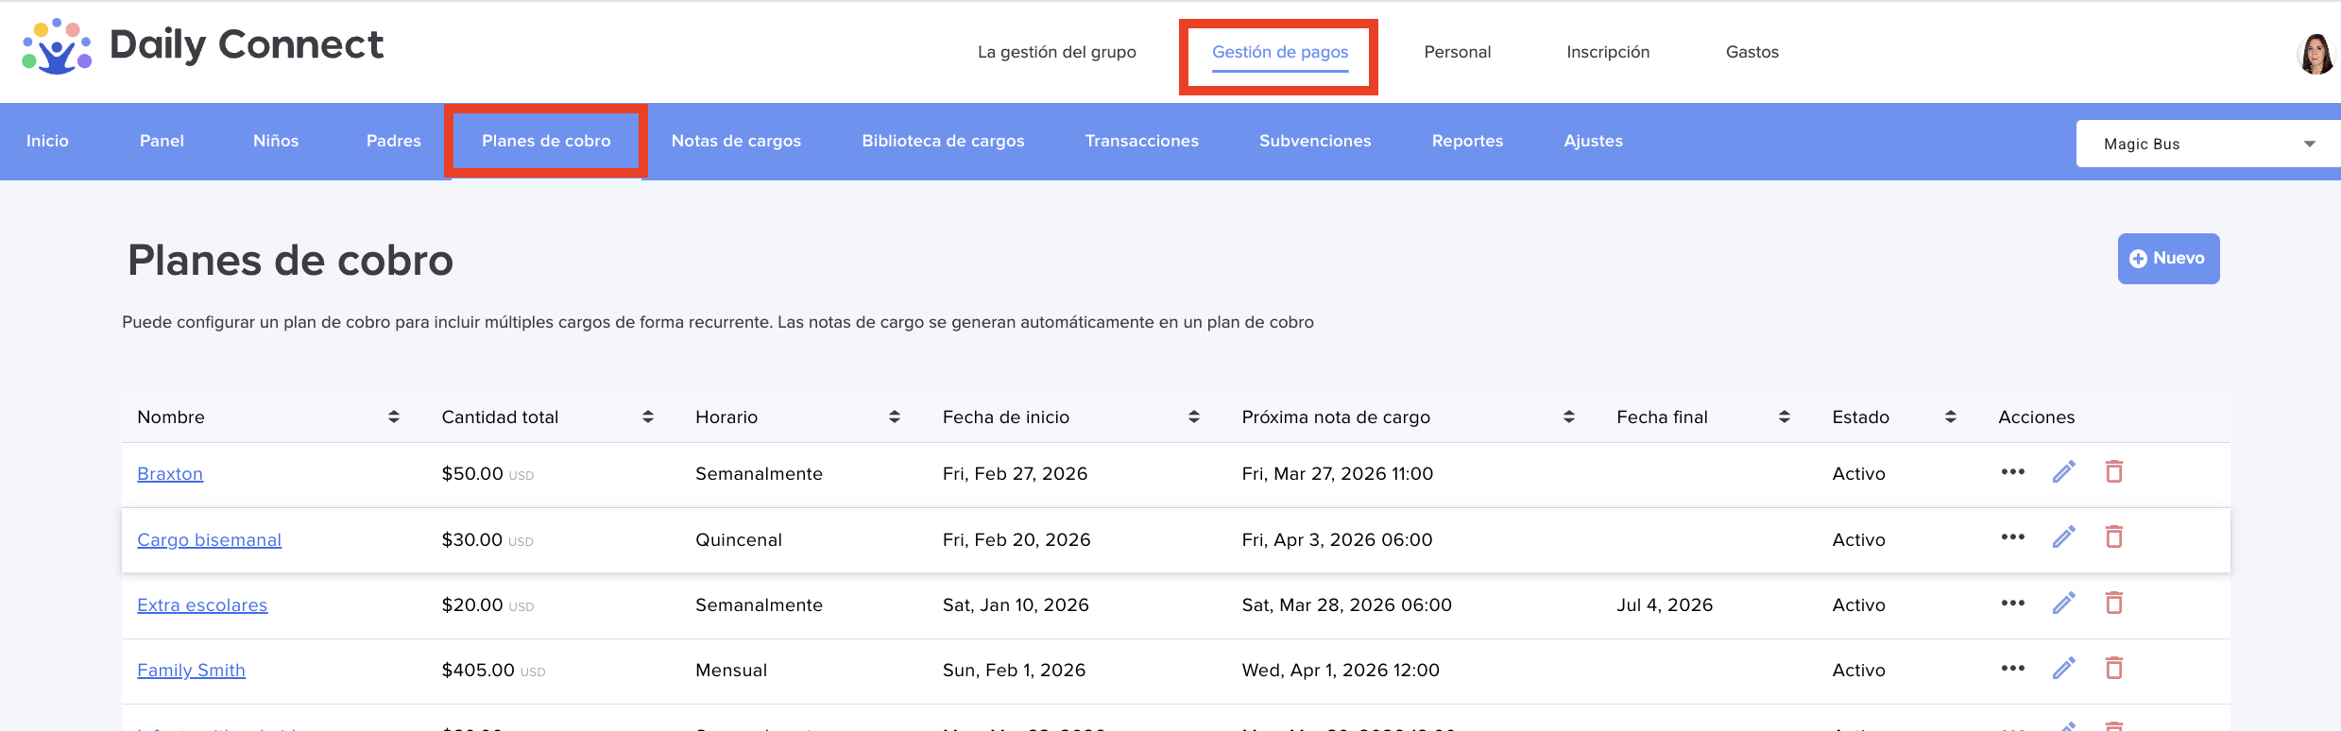Go to the Inicio tab
Screen dimensions: 2341x731
pos(47,141)
